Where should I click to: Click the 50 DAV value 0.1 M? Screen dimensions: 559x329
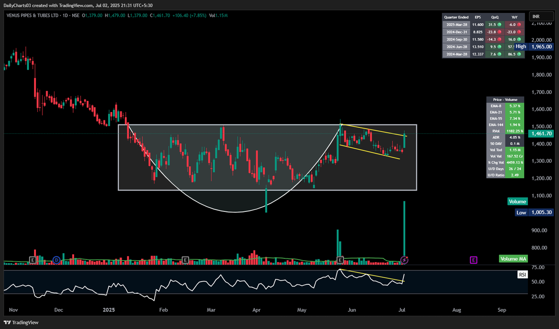click(514, 144)
